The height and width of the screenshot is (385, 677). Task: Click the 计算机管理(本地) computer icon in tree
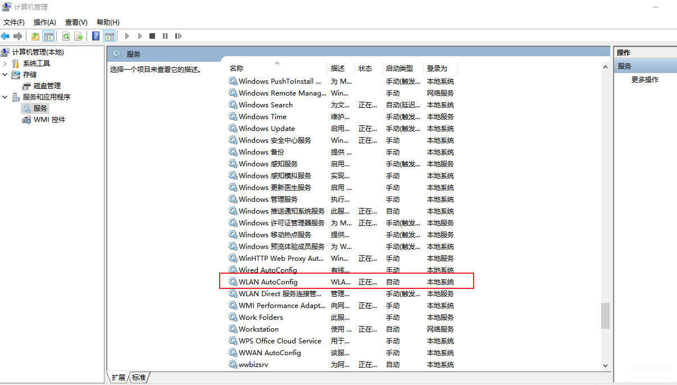(5, 52)
